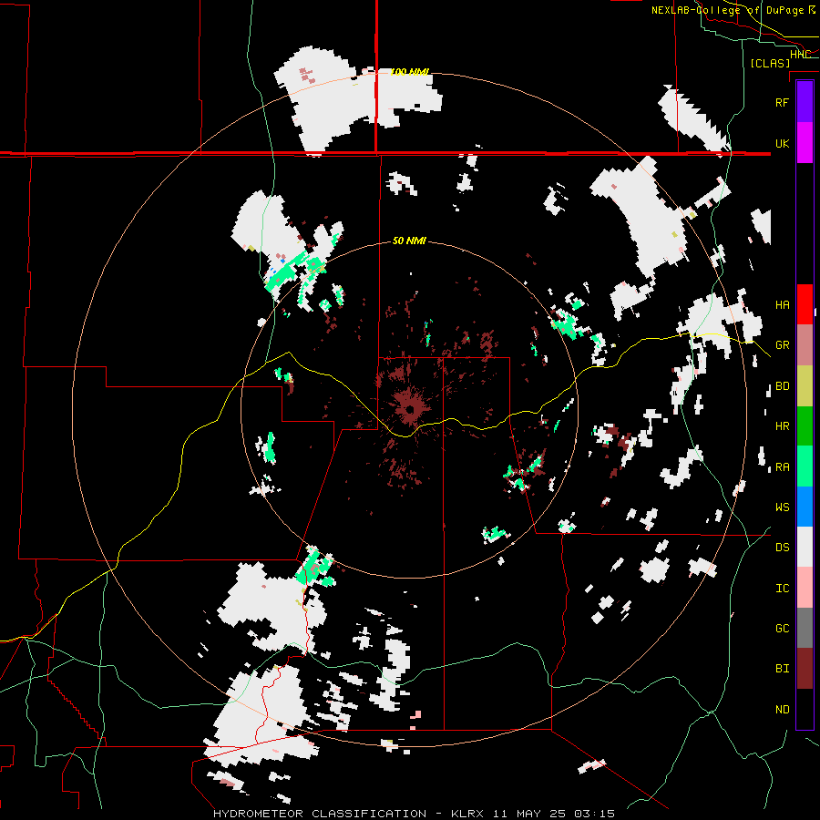820x820 pixels.
Task: Click the GR legend label
Action: tap(782, 345)
